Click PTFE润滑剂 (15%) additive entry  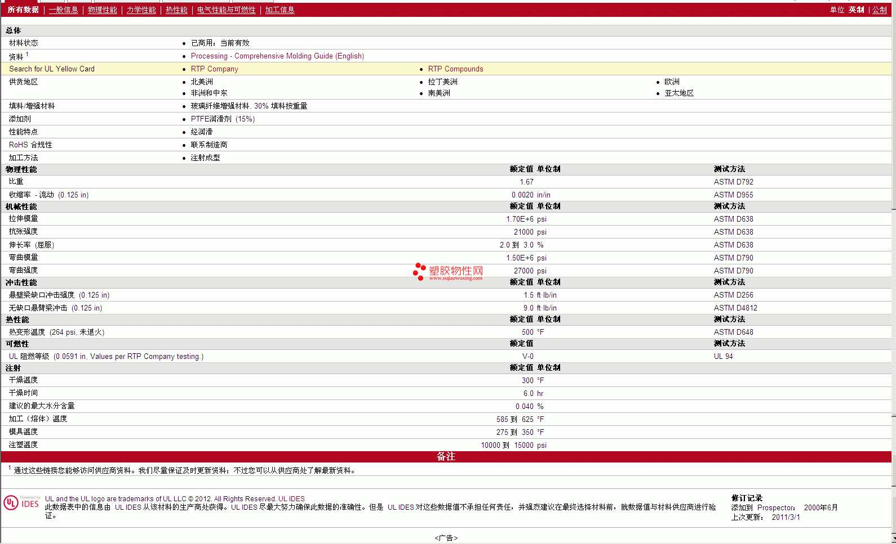(x=223, y=119)
